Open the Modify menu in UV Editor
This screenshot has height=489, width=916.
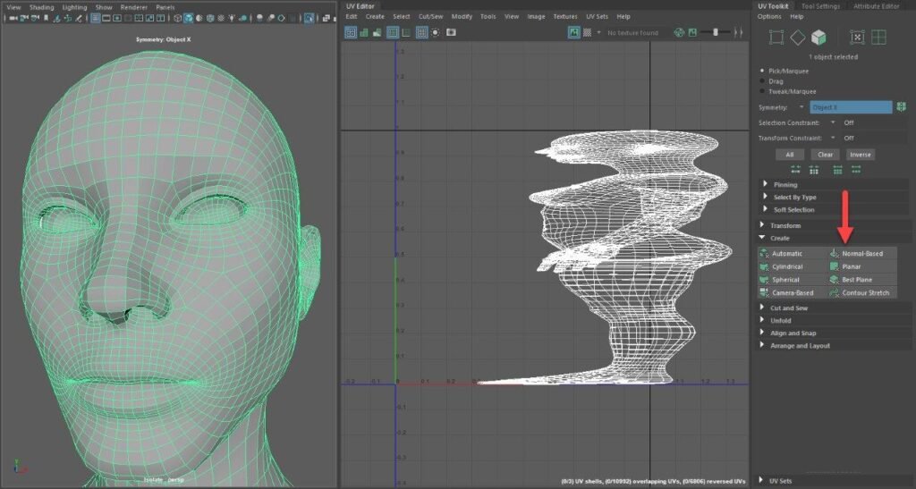coord(462,16)
